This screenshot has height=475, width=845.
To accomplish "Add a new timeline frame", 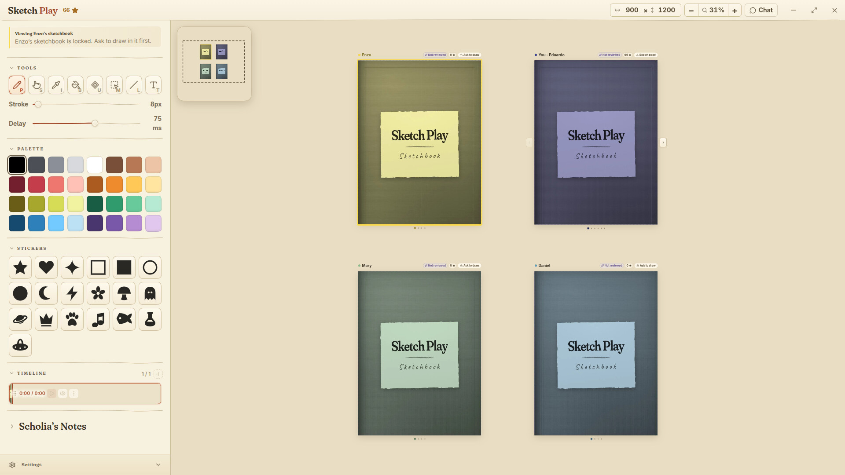I will 158,374.
